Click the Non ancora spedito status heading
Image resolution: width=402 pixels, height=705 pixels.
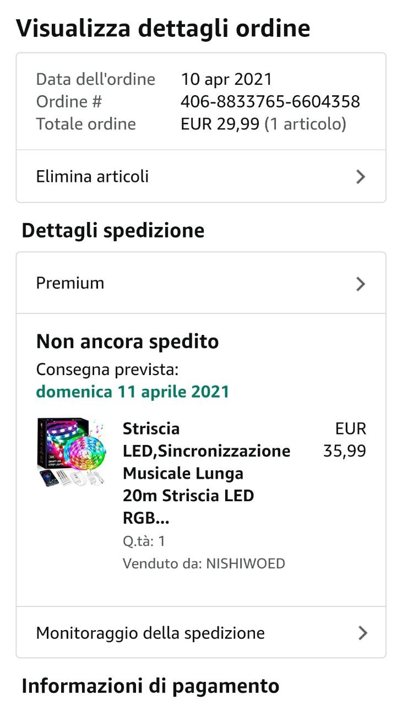tap(127, 341)
